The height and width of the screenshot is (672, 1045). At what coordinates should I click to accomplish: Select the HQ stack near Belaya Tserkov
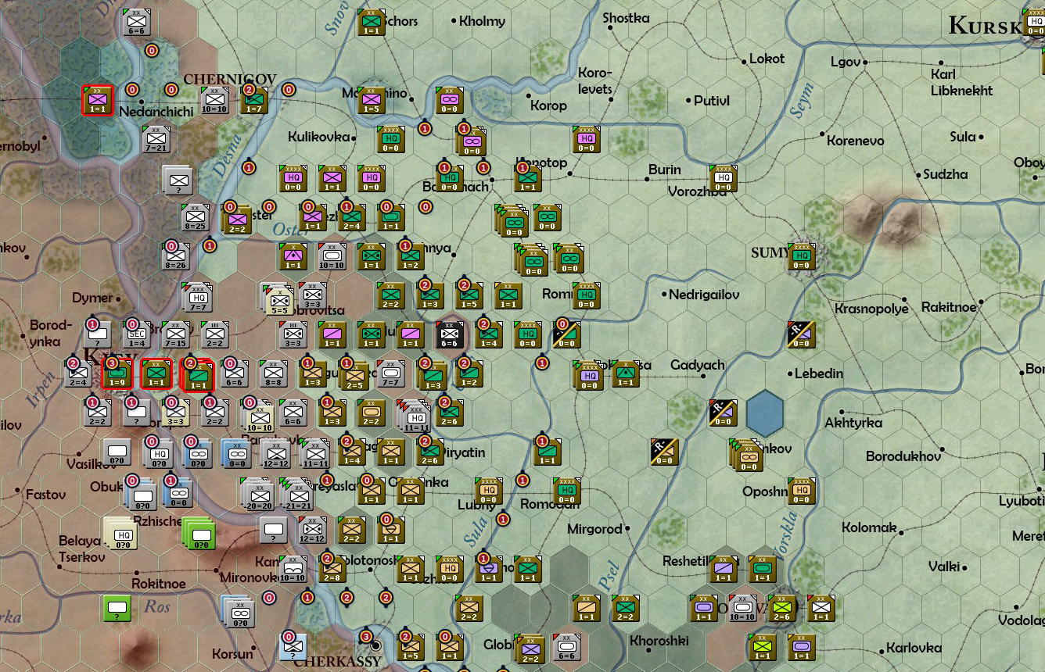click(x=121, y=533)
